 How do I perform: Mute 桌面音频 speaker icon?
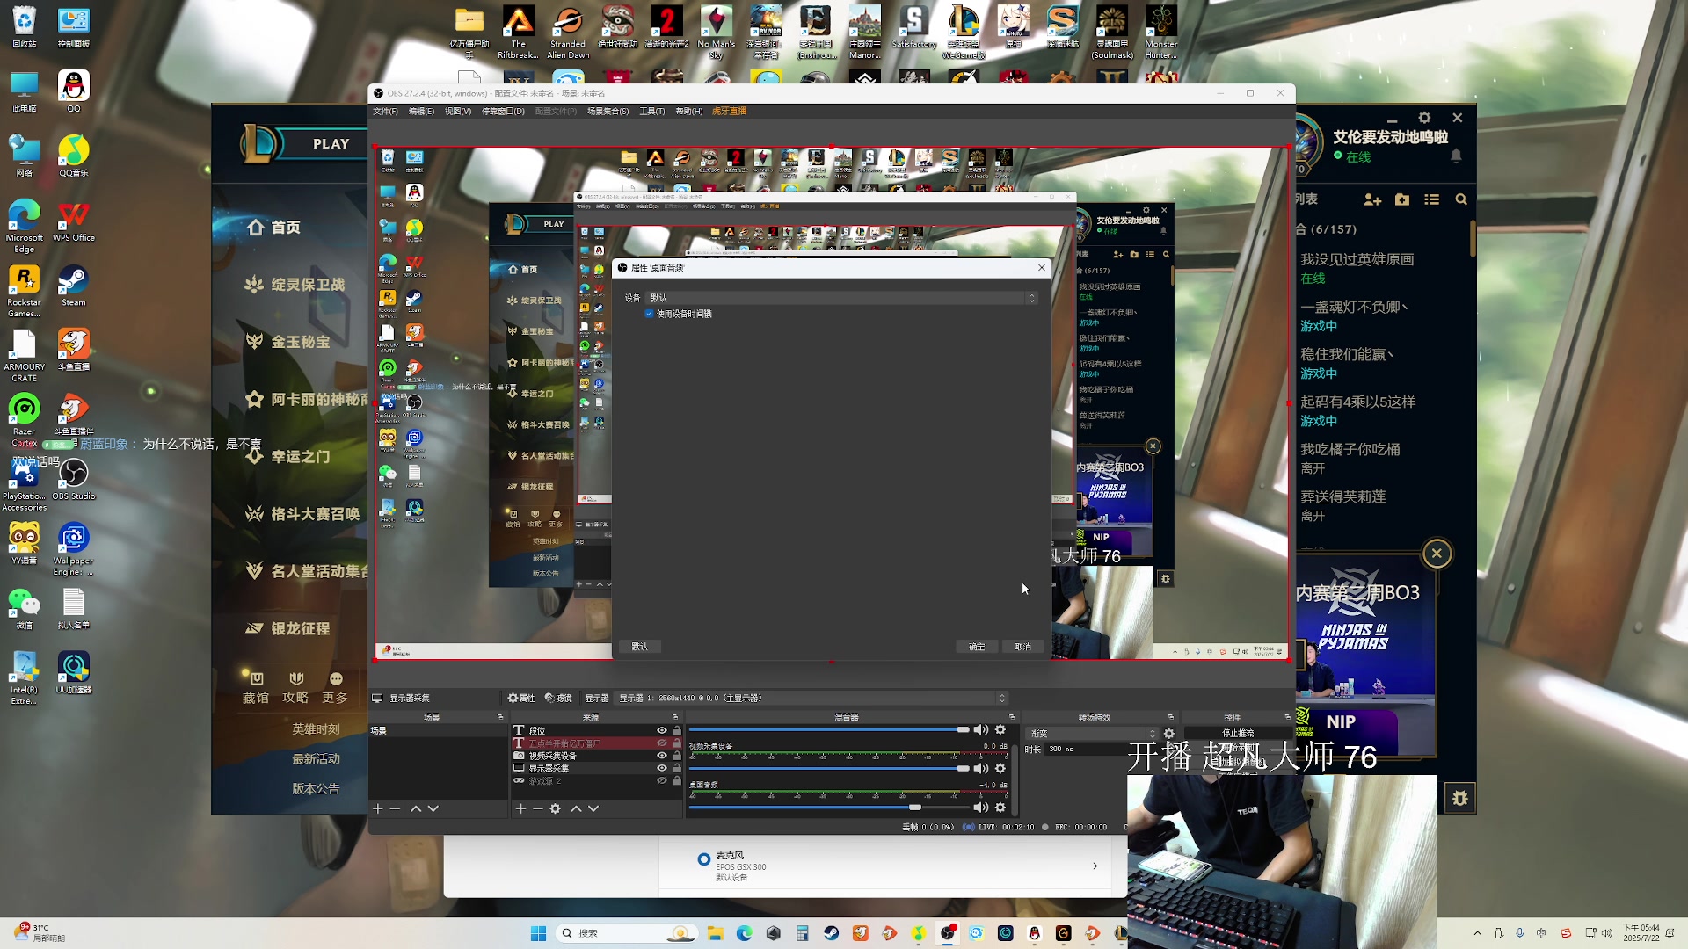[981, 807]
